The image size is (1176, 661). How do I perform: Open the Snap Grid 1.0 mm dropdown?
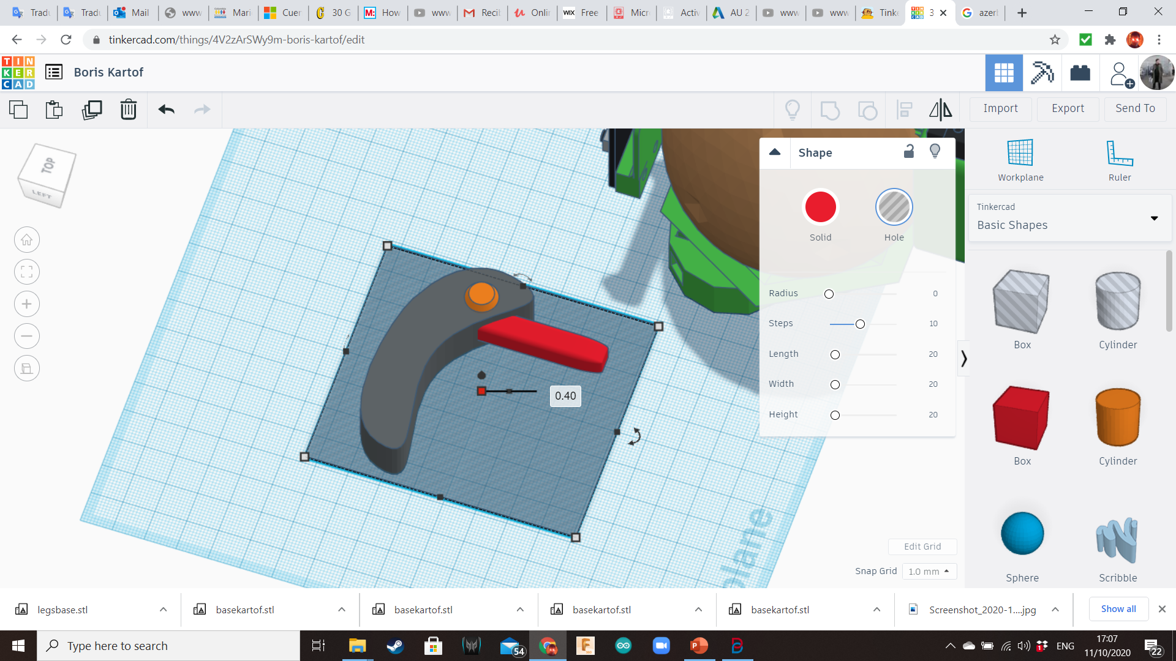coord(929,571)
